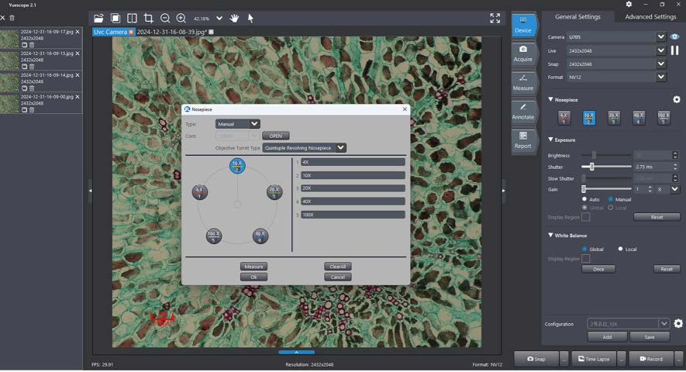This screenshot has height=372, width=686.
Task: Select the crop tool icon
Action: coord(148,18)
